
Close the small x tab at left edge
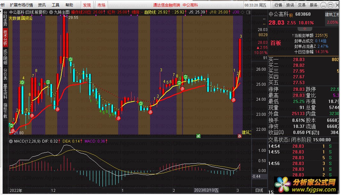point(1,11)
